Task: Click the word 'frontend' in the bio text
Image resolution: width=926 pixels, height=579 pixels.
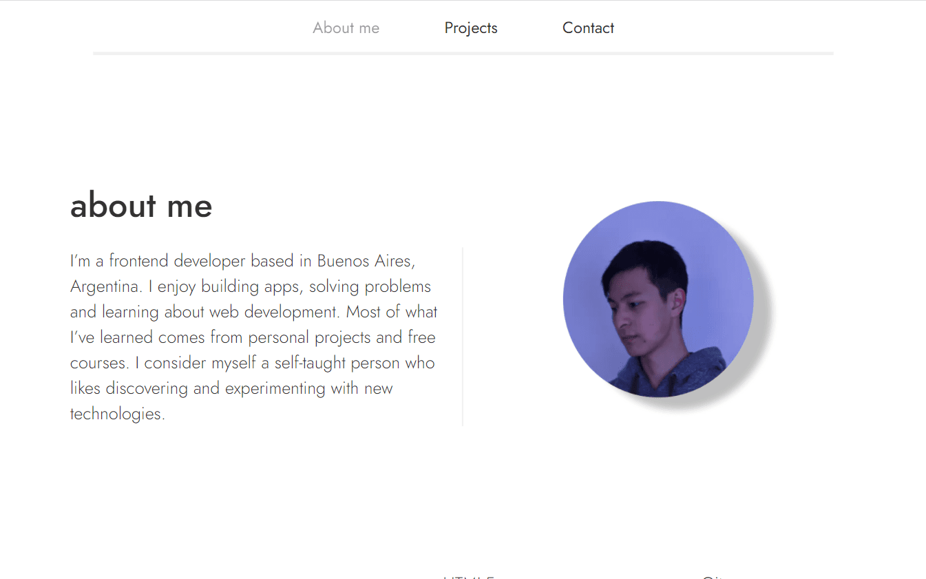Action: click(x=138, y=260)
